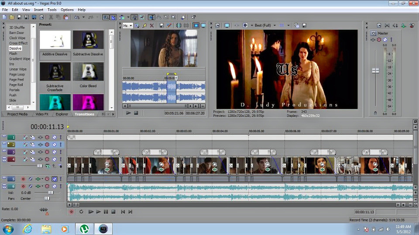This screenshot has width=419, height=235.
Task: Select Page Peel transition in the list
Action: tap(17, 80)
